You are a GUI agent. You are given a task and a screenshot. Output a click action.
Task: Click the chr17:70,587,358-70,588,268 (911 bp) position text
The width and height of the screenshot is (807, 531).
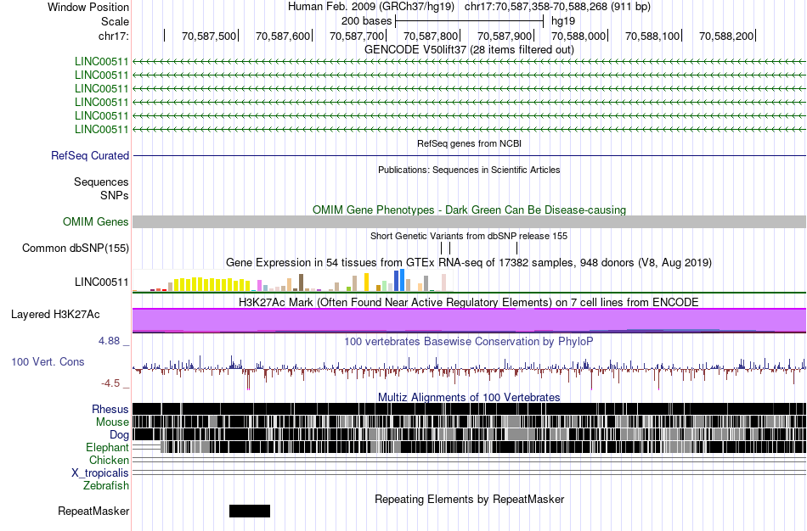(x=557, y=7)
